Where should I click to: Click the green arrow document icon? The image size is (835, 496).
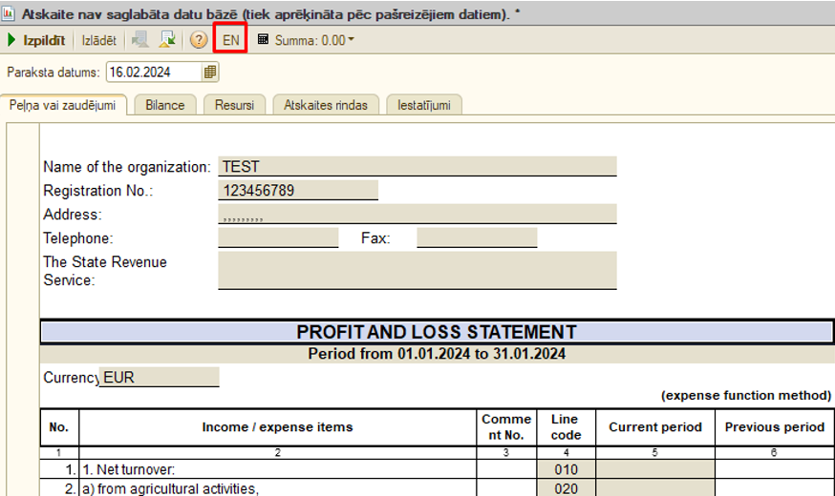coord(167,40)
